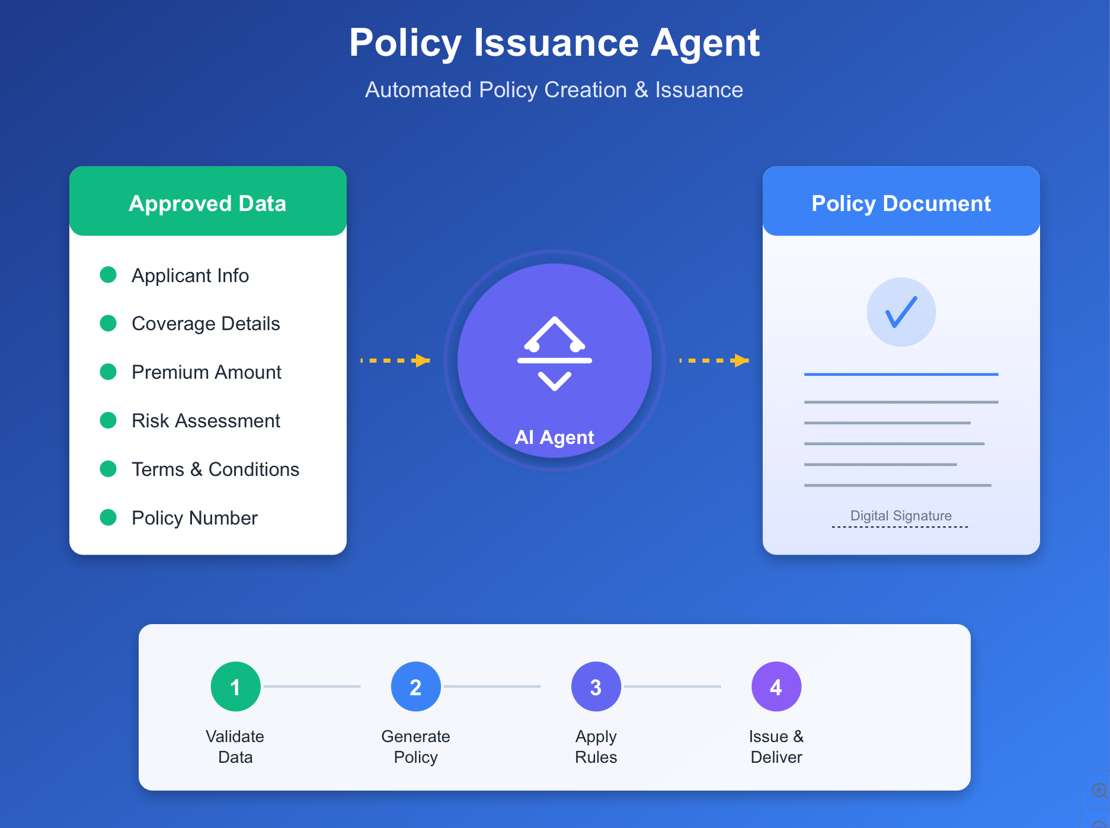Click the Policy Document header
This screenshot has width=1110, height=828.
(x=901, y=201)
